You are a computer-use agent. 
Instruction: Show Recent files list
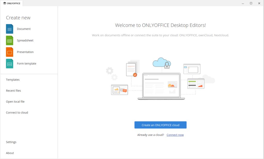(x=13, y=91)
